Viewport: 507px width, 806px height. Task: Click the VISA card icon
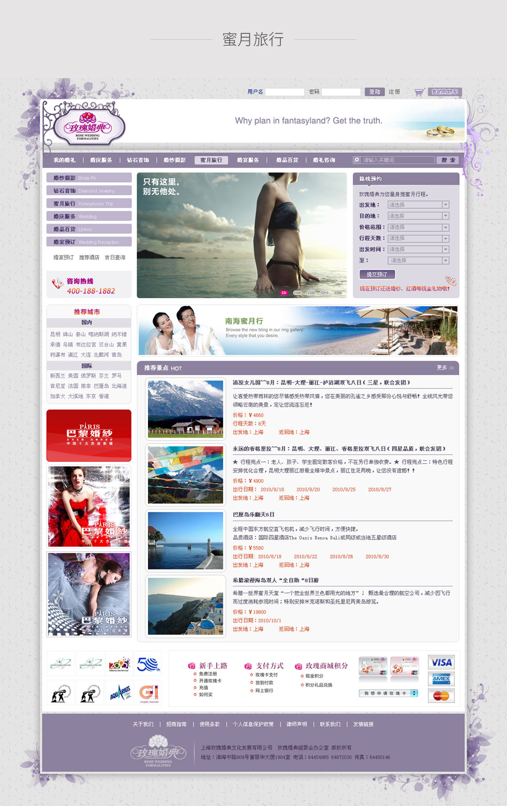(x=441, y=663)
